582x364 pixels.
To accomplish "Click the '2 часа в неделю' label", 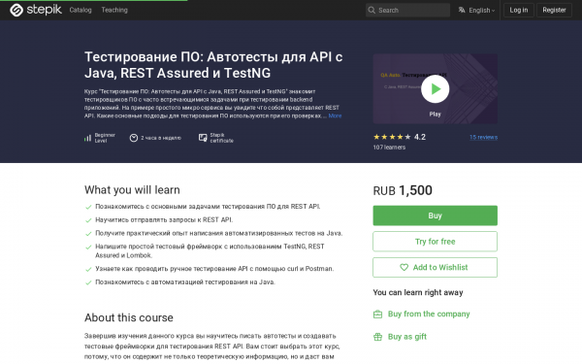I will (x=161, y=138).
